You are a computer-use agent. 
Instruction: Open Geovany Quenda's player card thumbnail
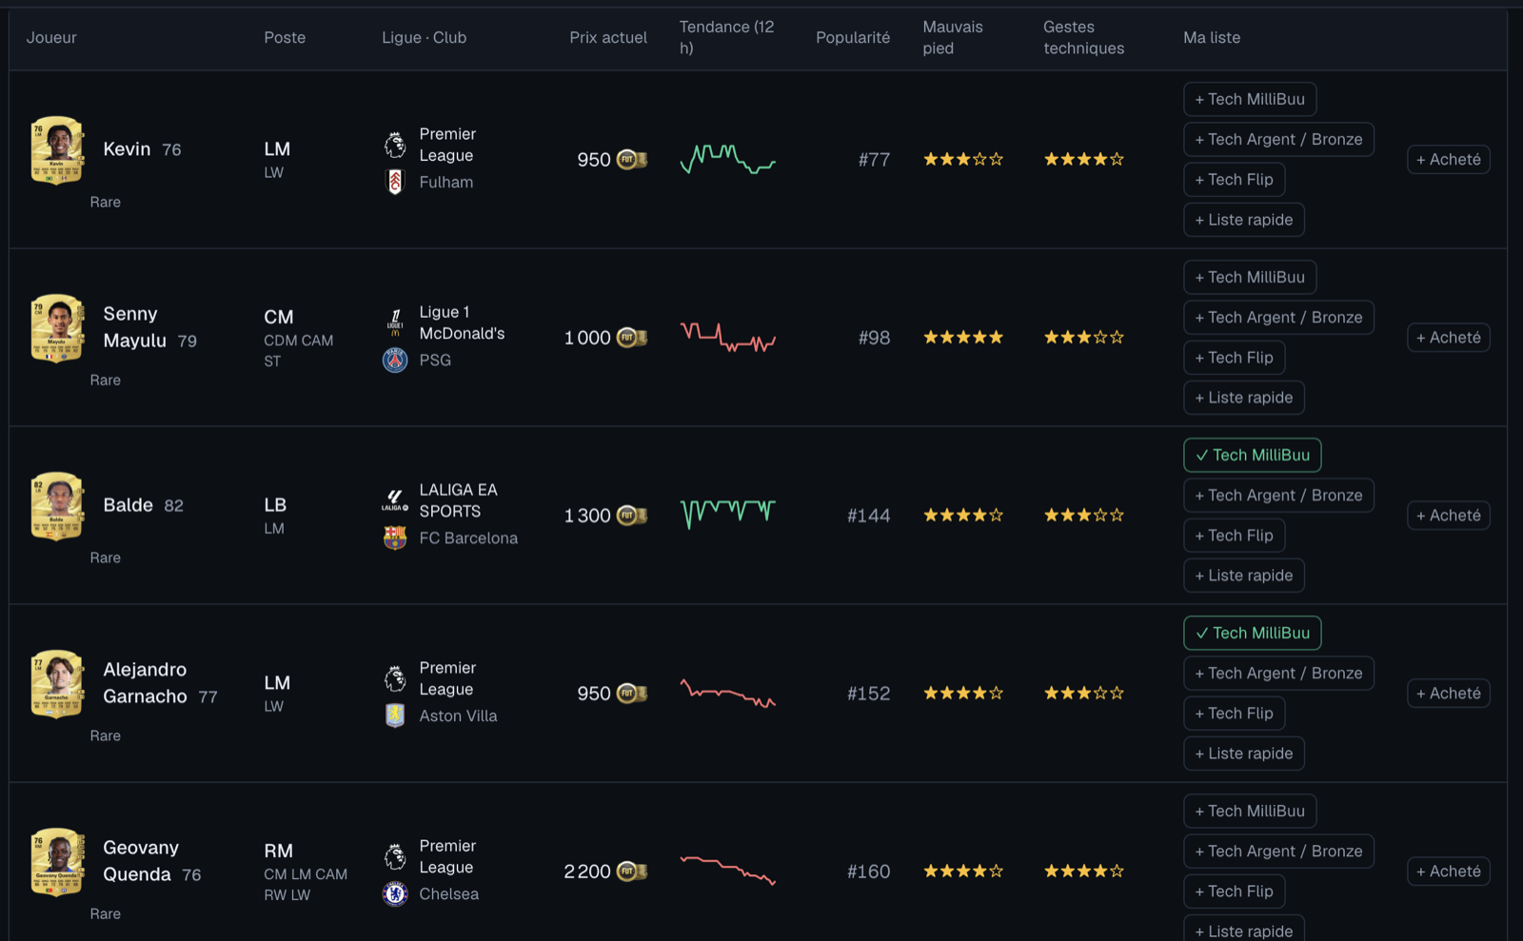click(57, 862)
